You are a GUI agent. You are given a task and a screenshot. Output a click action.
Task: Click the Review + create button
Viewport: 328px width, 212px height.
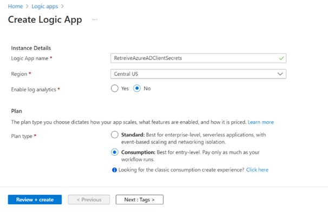(35, 200)
